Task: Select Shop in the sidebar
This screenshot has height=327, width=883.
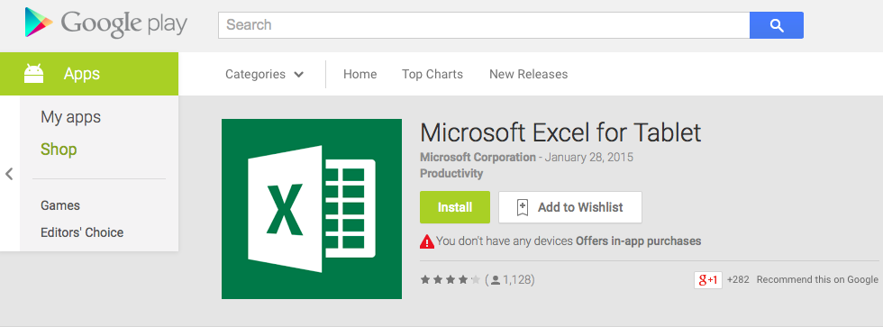Action: tap(59, 150)
